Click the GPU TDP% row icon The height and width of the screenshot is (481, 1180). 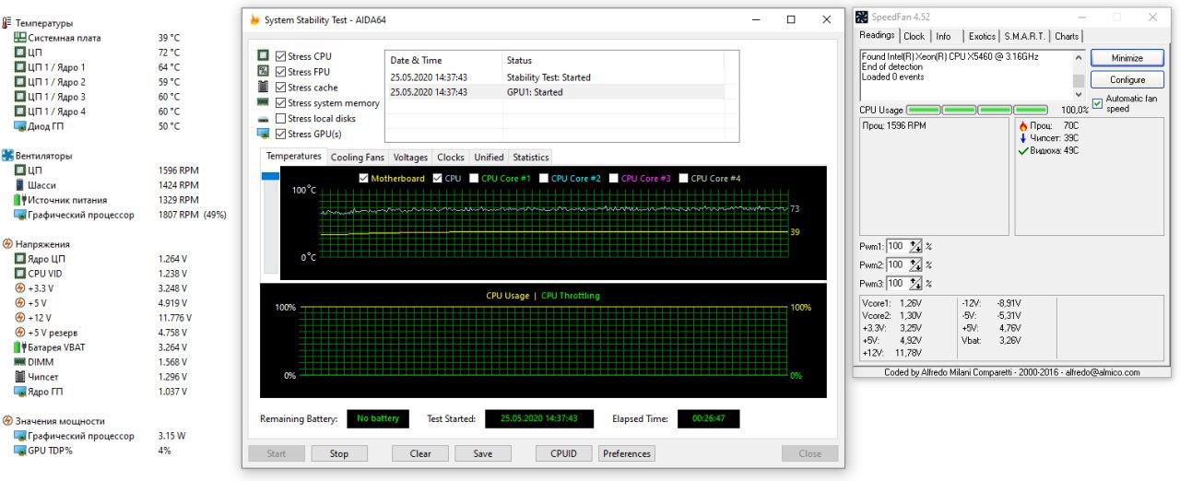20,451
